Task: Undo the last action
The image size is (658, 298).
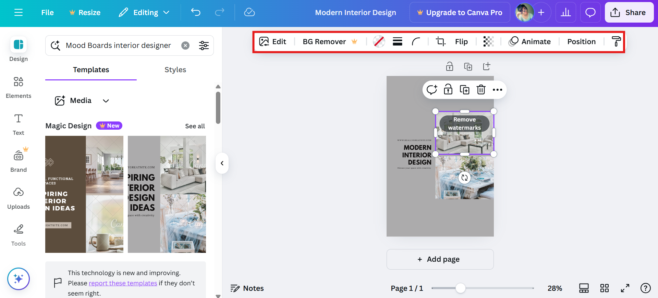Action: click(x=196, y=13)
